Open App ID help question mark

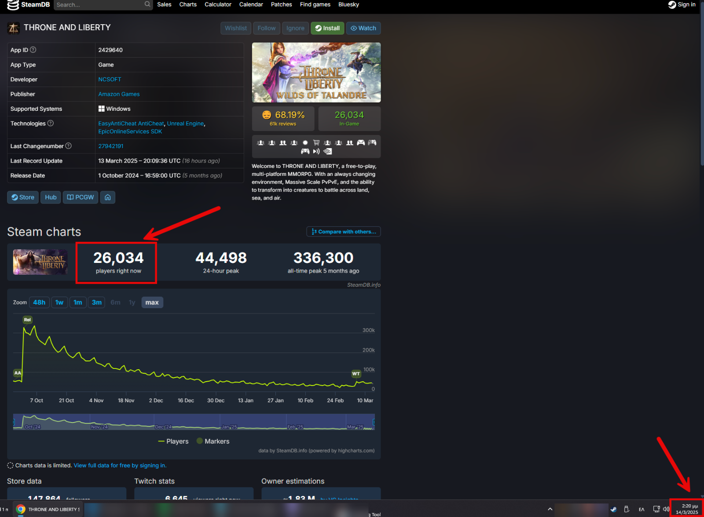click(33, 50)
